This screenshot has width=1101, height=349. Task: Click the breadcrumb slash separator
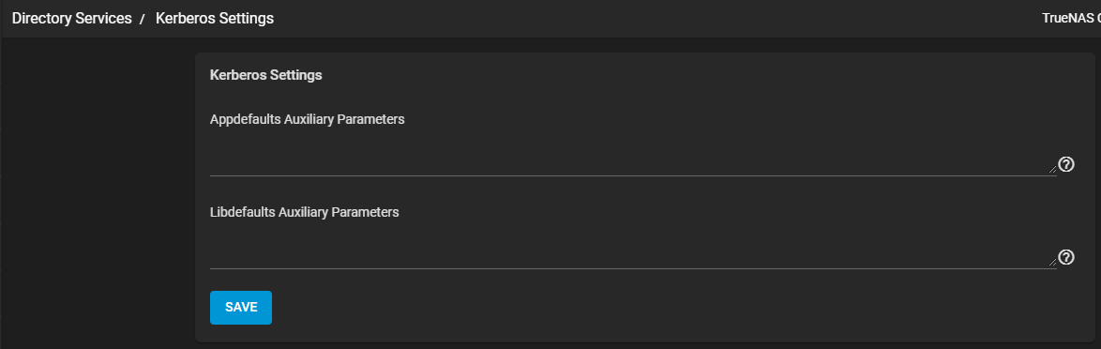pos(142,20)
